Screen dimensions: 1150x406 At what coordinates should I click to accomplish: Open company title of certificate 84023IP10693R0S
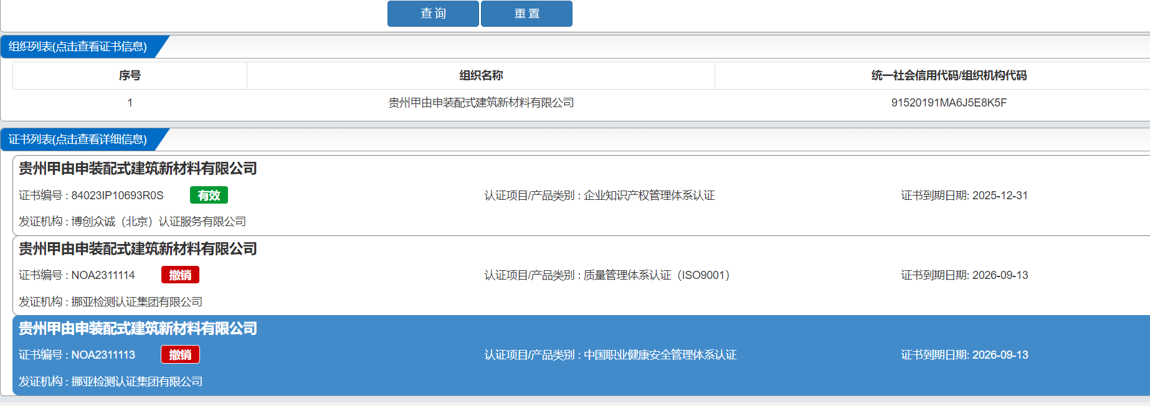point(138,169)
